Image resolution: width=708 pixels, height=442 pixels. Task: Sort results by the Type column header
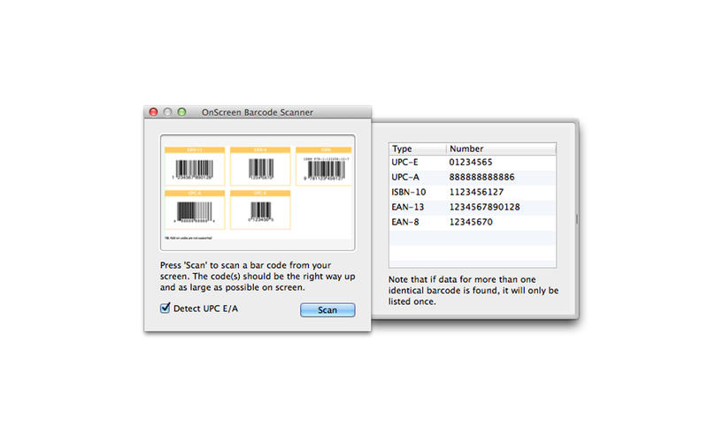(418, 149)
